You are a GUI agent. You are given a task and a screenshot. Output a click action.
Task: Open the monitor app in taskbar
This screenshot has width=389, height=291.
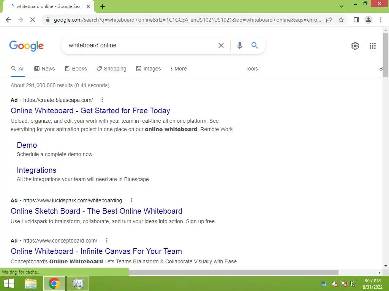tap(78, 283)
